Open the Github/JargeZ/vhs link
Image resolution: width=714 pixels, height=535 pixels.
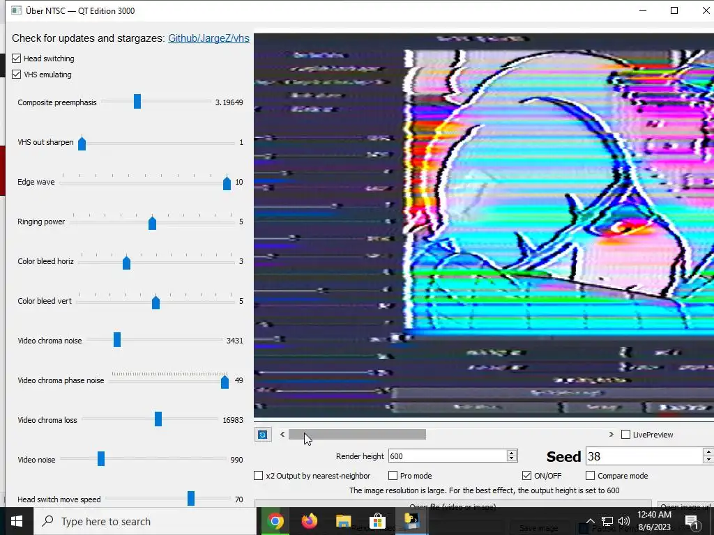click(x=208, y=38)
